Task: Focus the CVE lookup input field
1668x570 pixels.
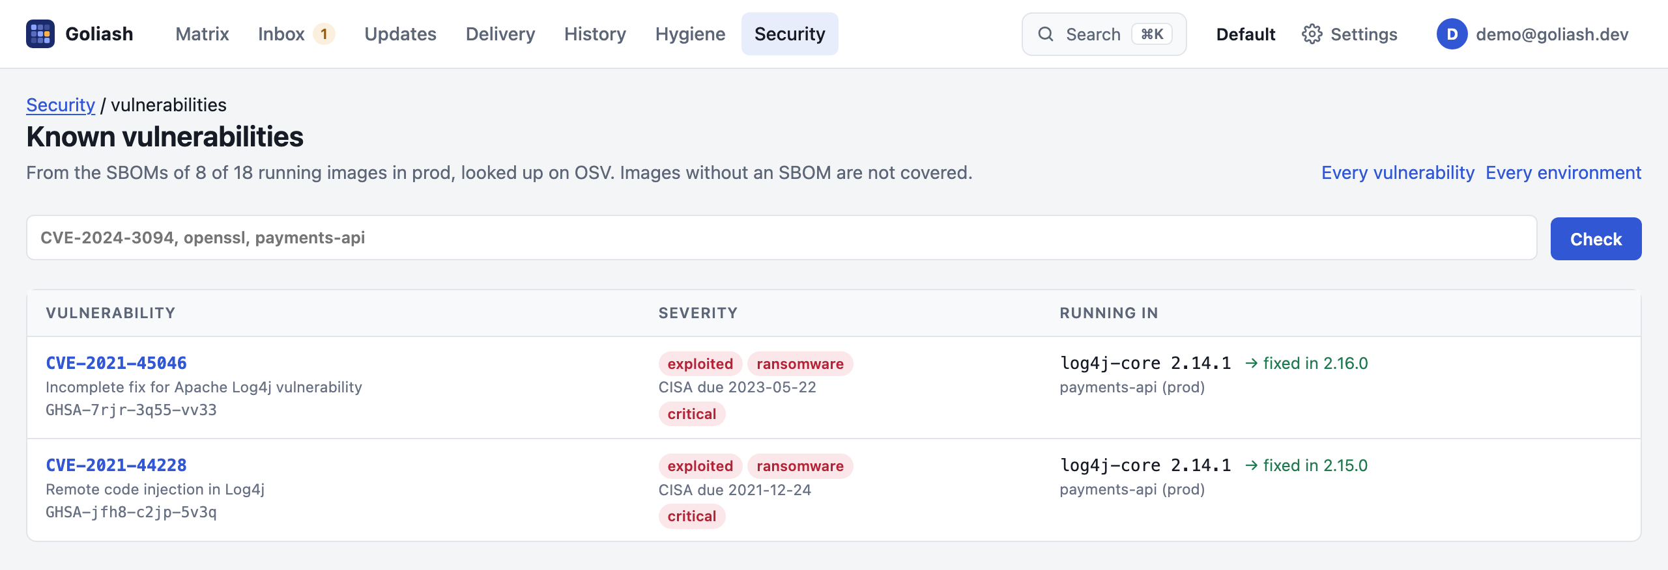Action: pos(781,238)
